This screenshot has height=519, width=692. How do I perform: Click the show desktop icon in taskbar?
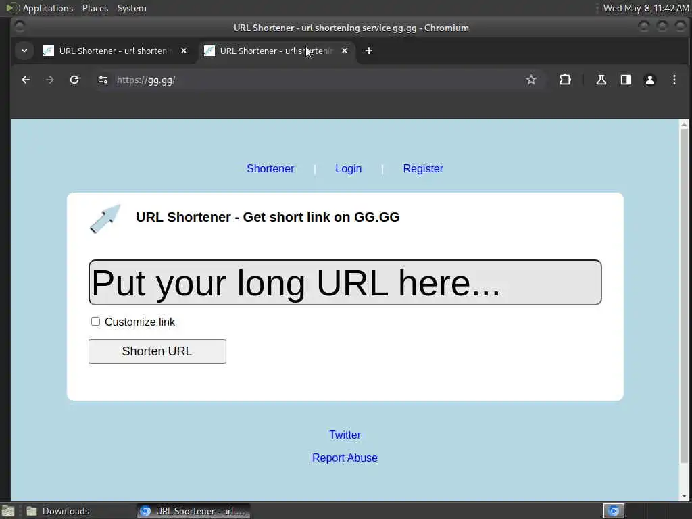tap(8, 511)
